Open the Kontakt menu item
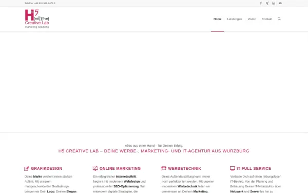 [x=267, y=19]
